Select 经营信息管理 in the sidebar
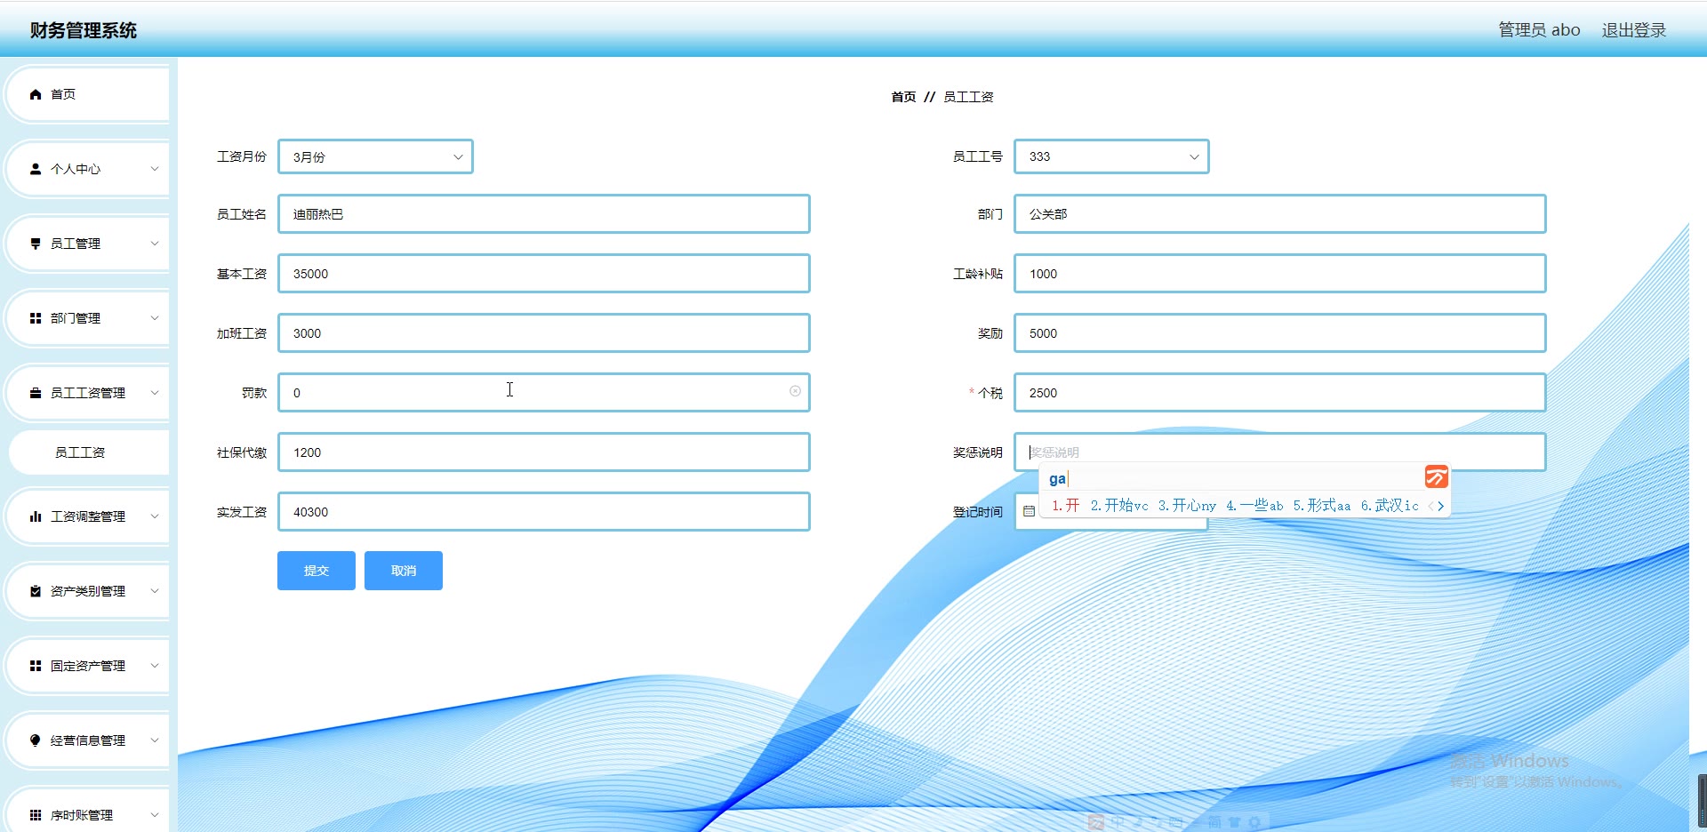 (x=88, y=740)
